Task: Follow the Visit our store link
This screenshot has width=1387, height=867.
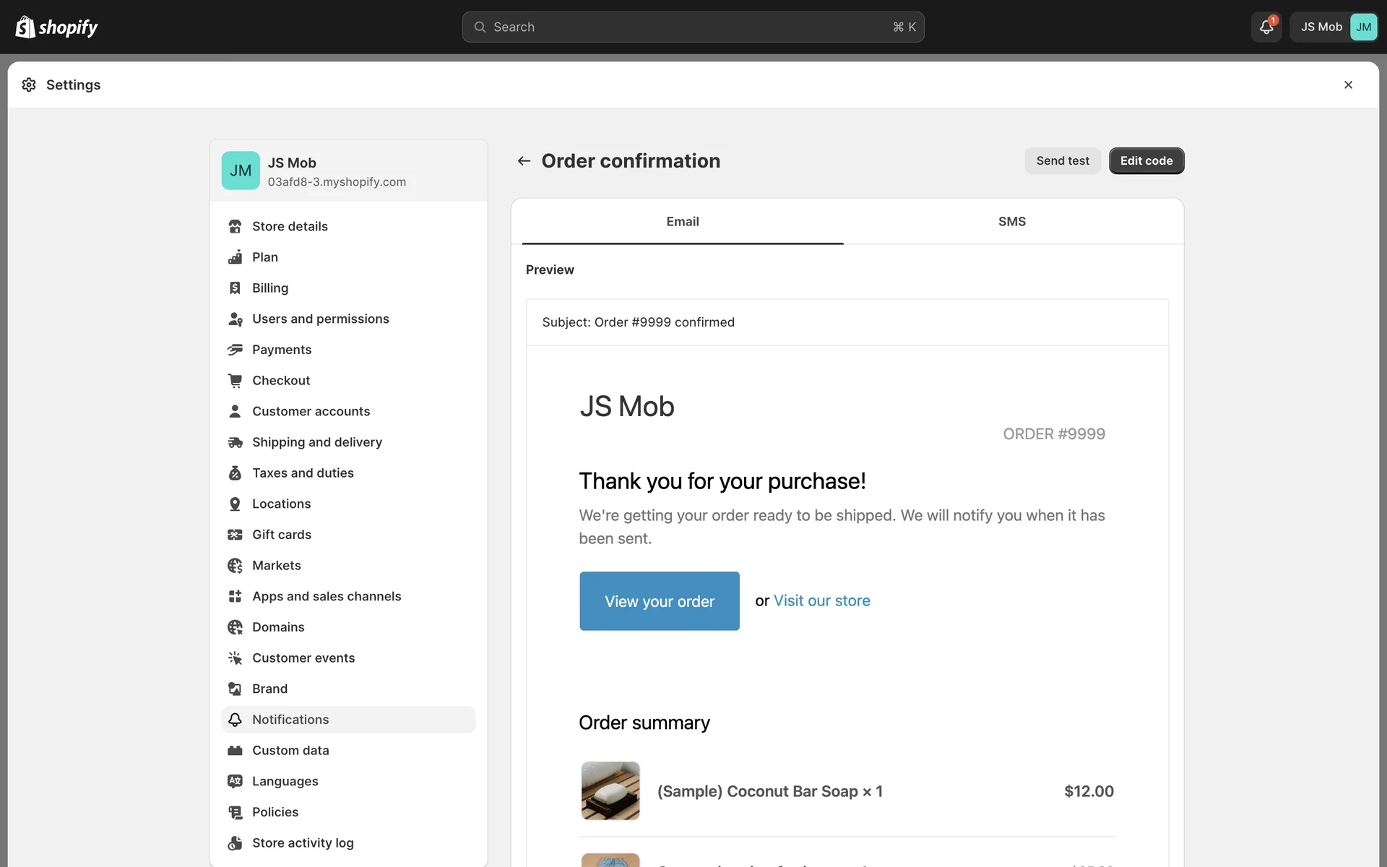Action: 821,601
